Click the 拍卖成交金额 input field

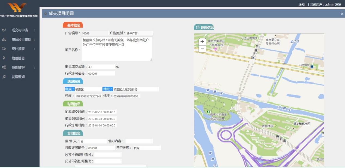click(101, 67)
